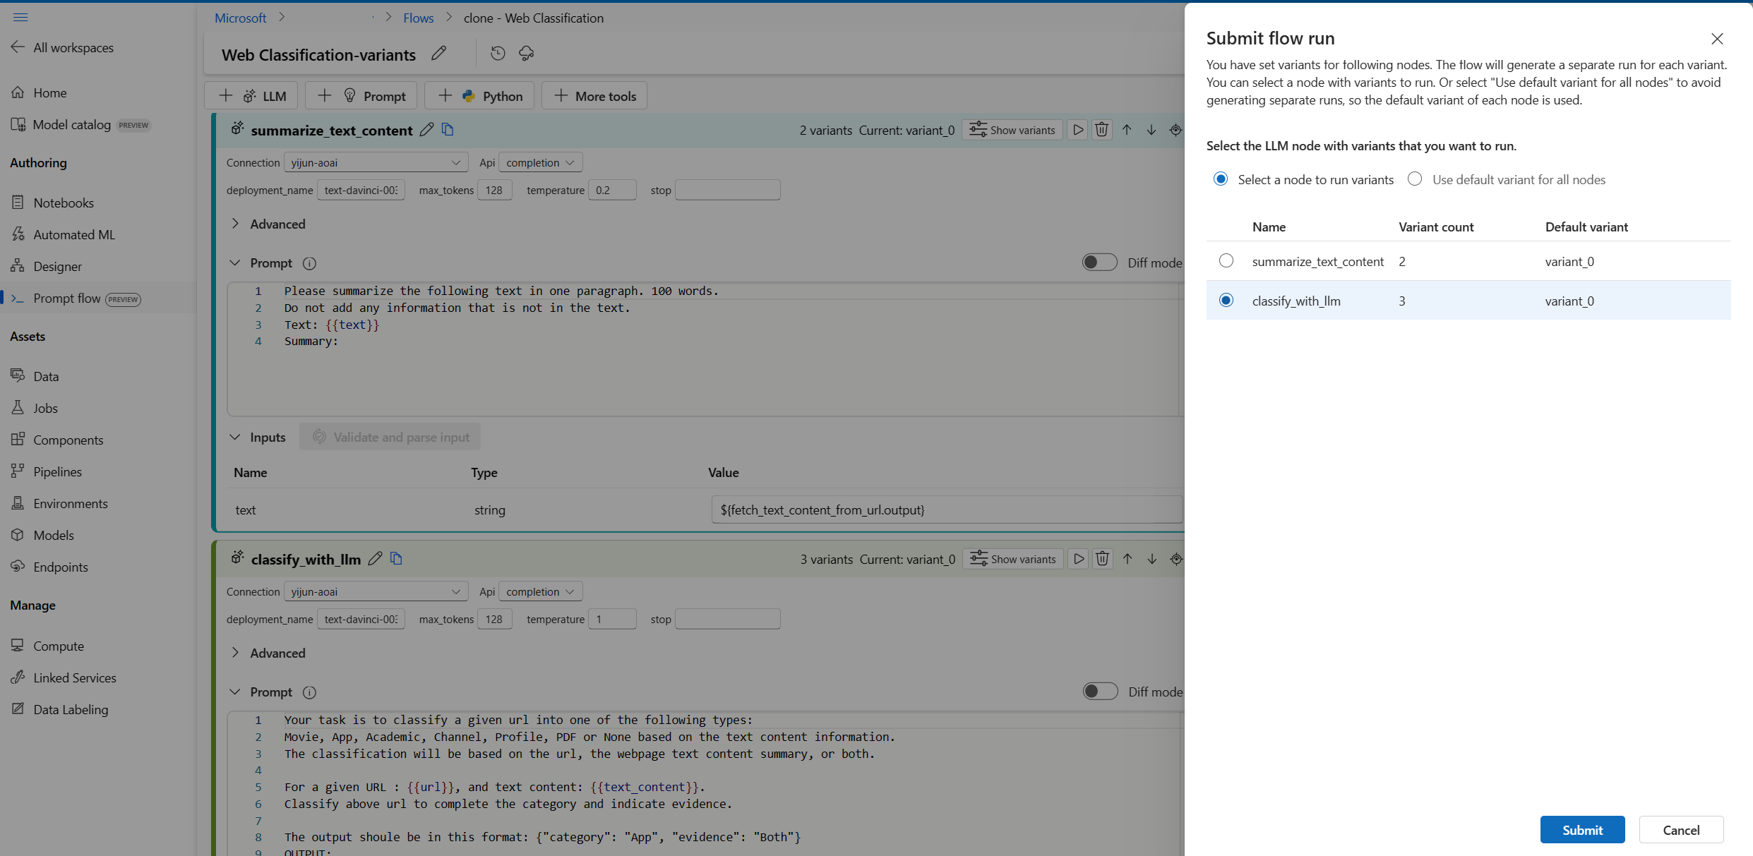Click the locate-in-graph icon on classify_with_llm node
This screenshot has height=856, width=1753.
pos(1175,559)
